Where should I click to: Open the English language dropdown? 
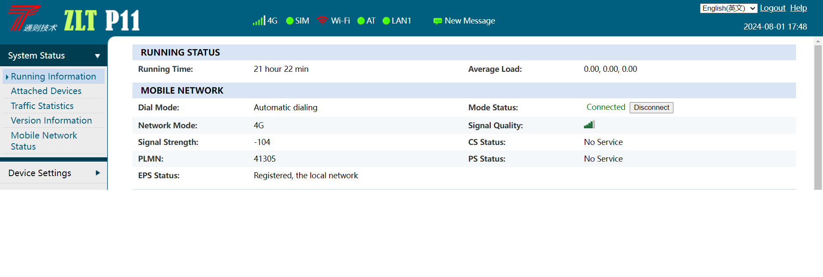[729, 8]
